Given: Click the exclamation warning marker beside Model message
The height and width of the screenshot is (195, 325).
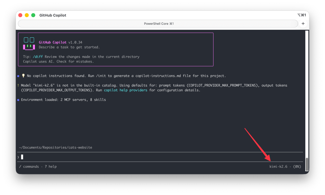Looking at the screenshot, I should (18, 86).
